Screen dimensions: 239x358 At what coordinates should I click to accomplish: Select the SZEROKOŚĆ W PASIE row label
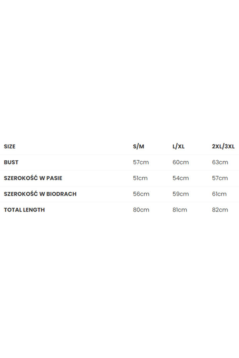tap(33, 178)
